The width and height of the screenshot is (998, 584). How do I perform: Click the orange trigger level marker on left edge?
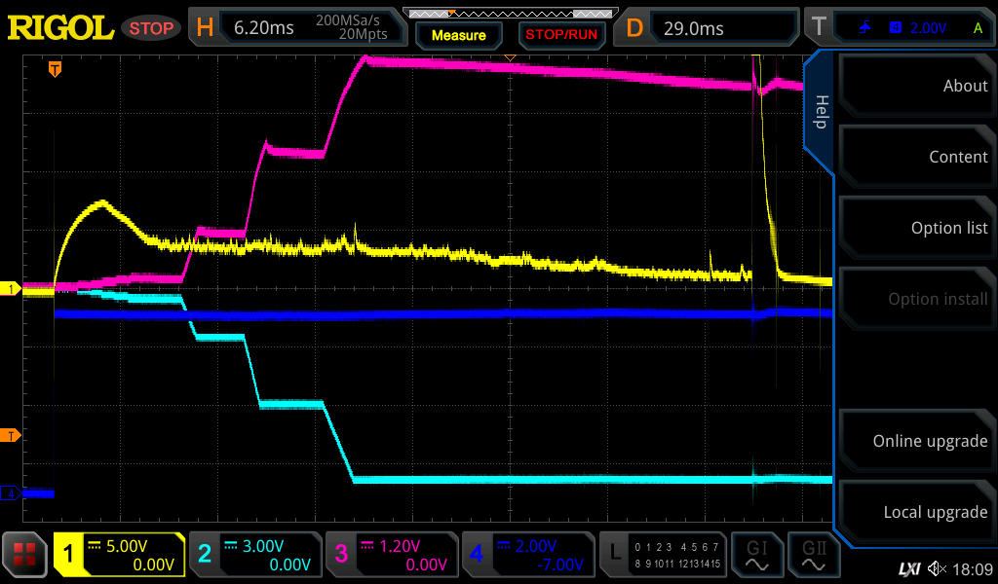point(11,435)
